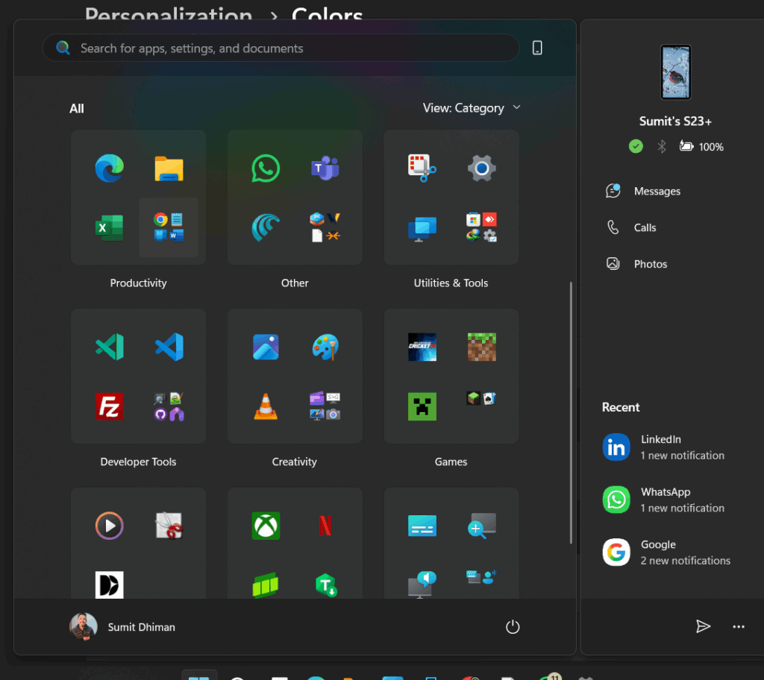Launch VLC media player icon
The image size is (764, 680).
[266, 406]
